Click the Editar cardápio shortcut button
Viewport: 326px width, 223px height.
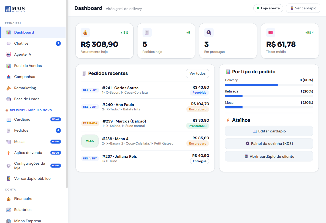269,131
